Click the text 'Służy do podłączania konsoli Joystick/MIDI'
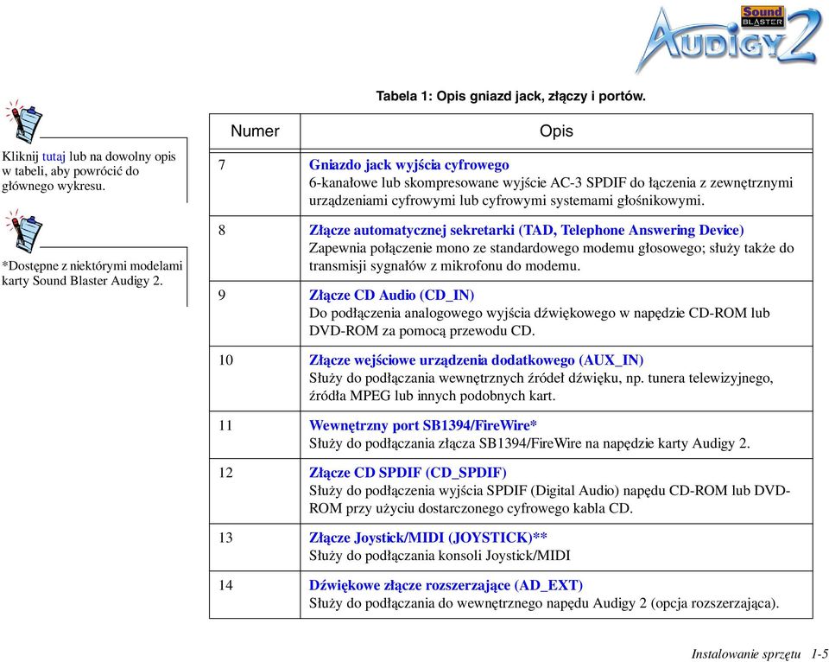829x662 pixels. (440, 556)
